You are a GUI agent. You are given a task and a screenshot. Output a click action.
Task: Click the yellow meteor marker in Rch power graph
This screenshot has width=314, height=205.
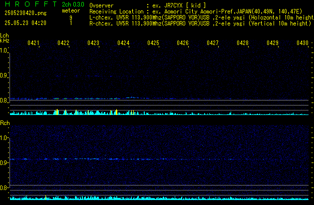tap(45, 197)
